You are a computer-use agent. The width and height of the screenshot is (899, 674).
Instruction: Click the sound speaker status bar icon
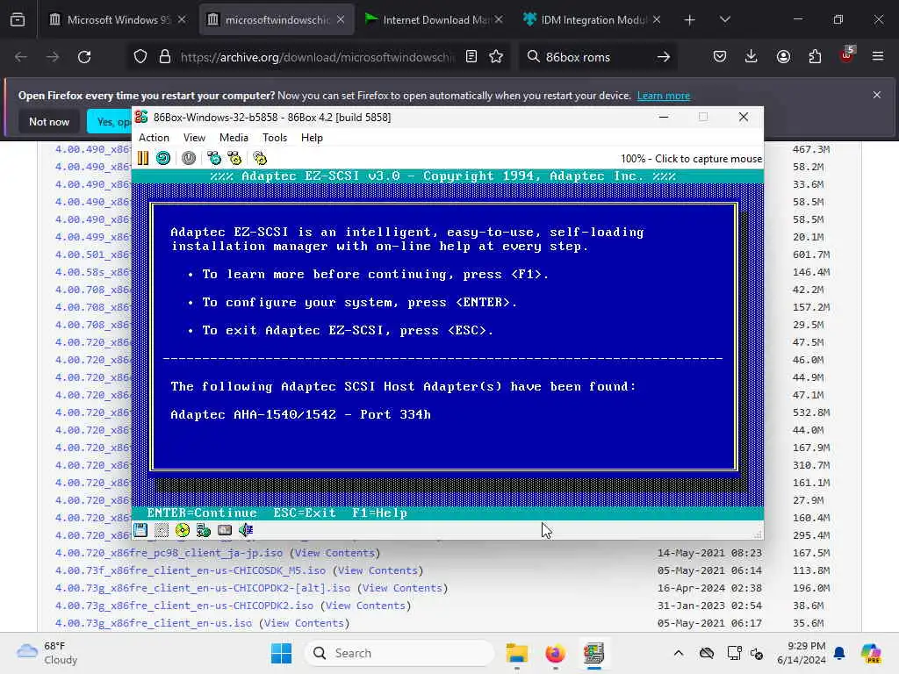(x=246, y=530)
